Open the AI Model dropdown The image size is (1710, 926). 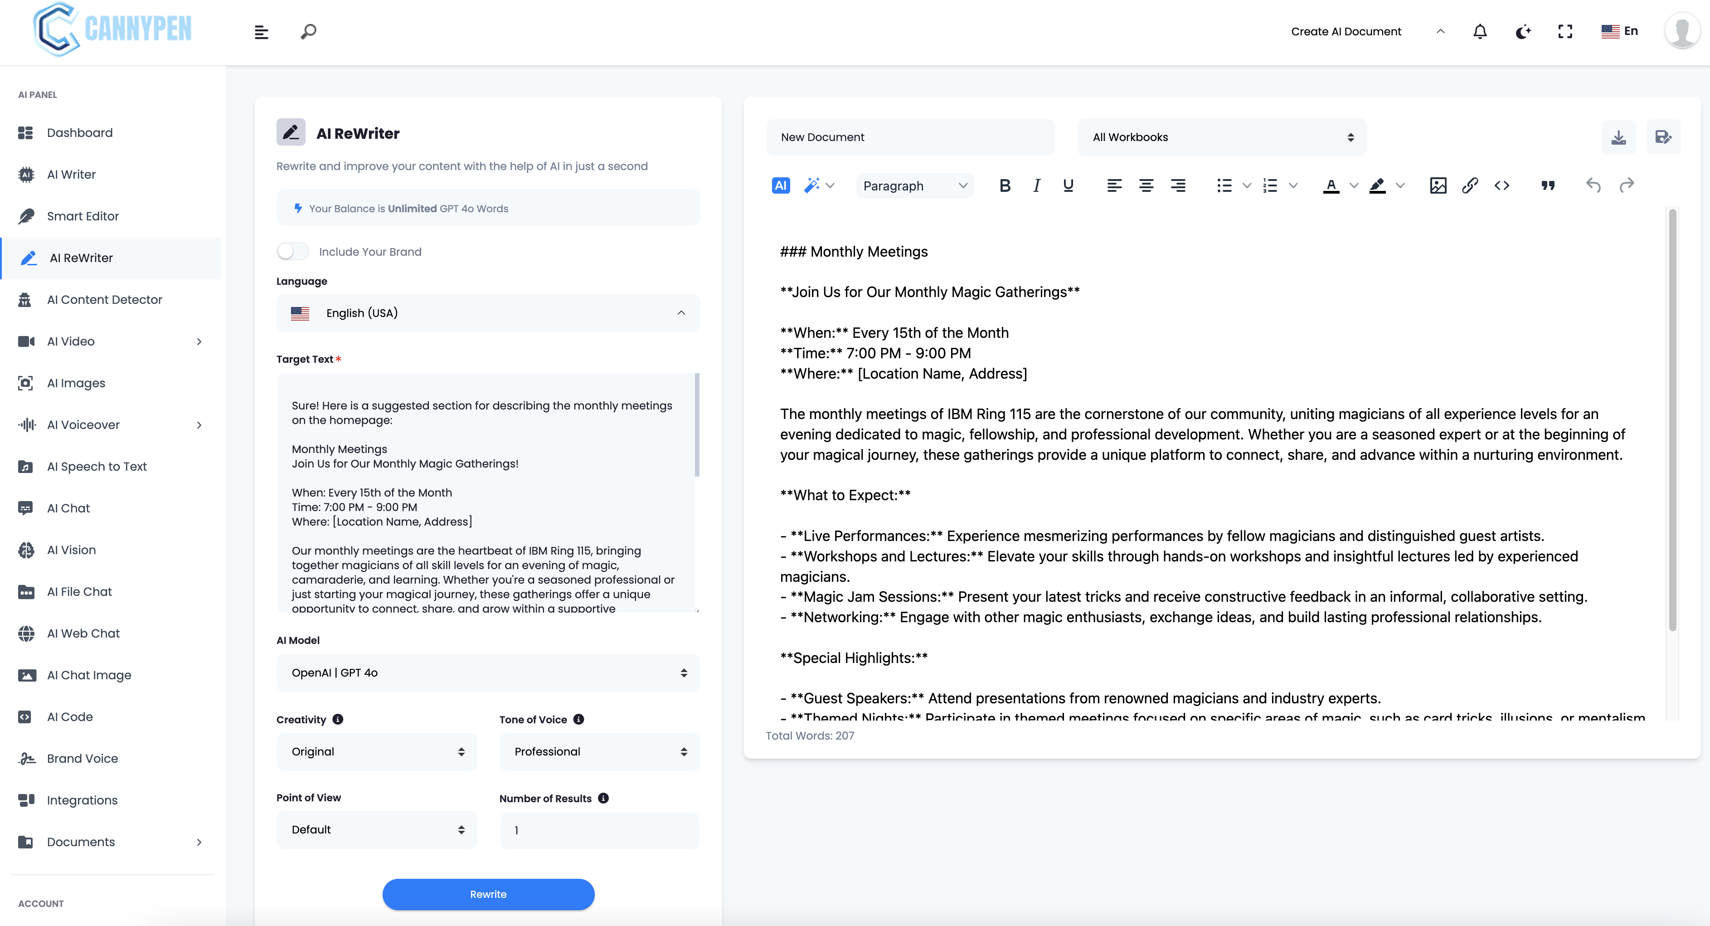[x=488, y=673]
